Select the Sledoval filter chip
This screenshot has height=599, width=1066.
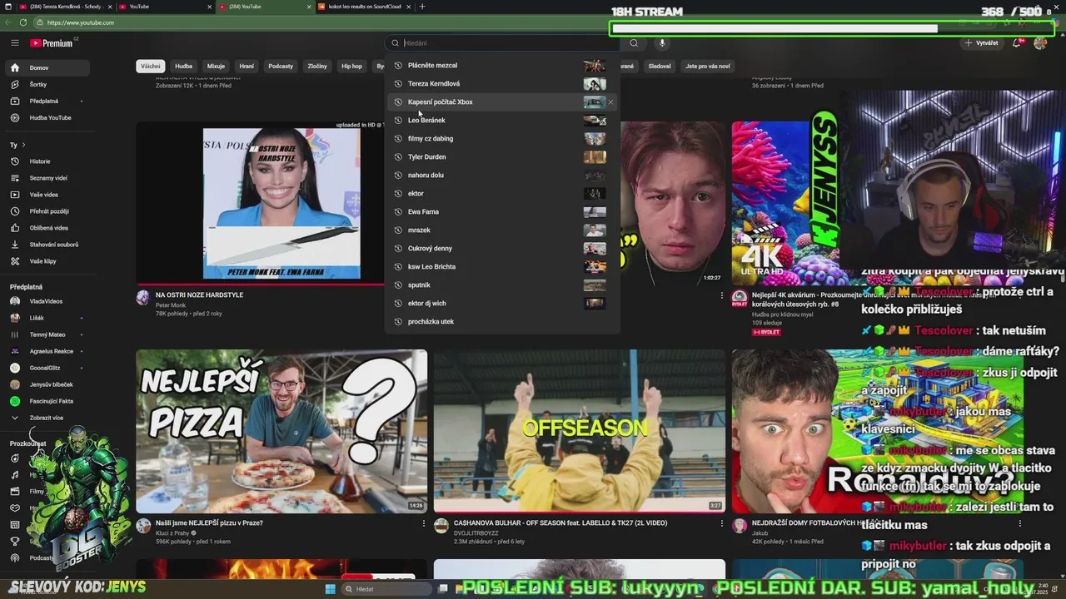[x=660, y=67]
